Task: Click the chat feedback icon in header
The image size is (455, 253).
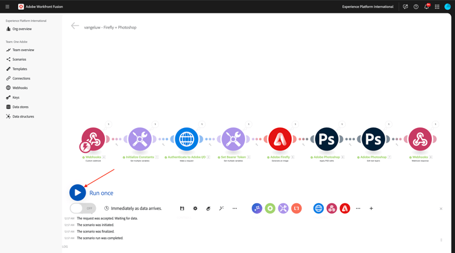Action: 405,7
